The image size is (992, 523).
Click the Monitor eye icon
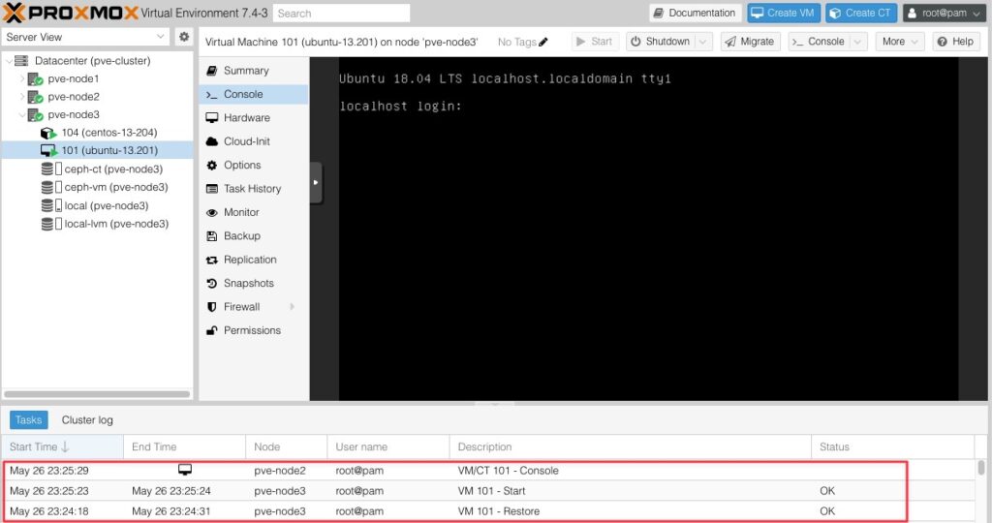pos(212,212)
